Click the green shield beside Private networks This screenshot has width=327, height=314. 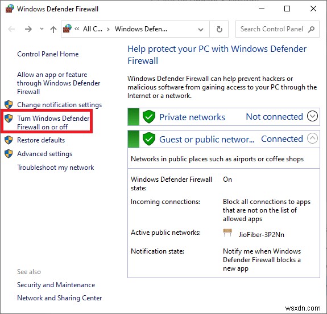[x=149, y=117]
